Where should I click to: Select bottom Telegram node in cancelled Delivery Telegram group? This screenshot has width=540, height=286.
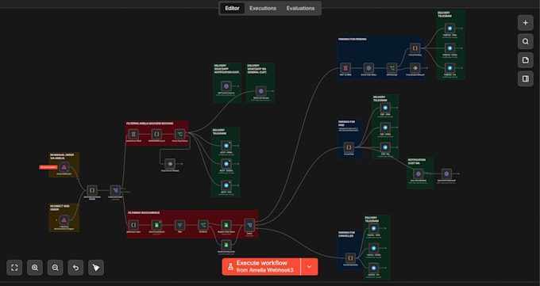(x=374, y=268)
